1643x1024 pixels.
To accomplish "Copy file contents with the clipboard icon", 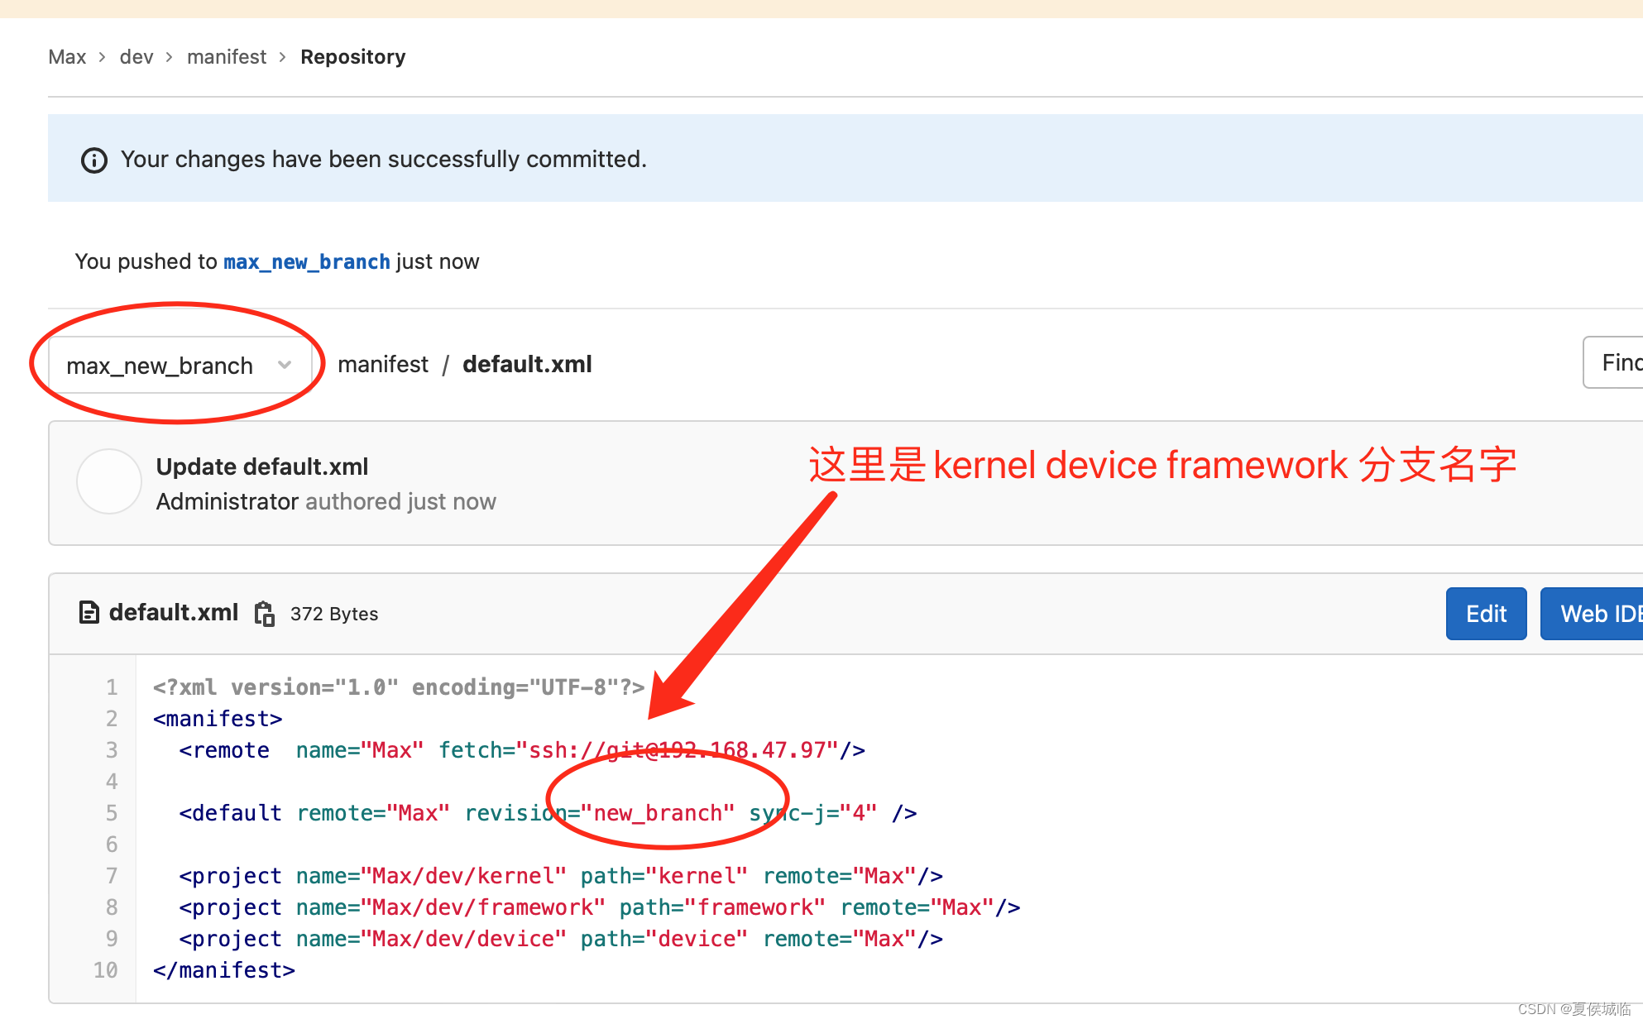I will coord(265,614).
